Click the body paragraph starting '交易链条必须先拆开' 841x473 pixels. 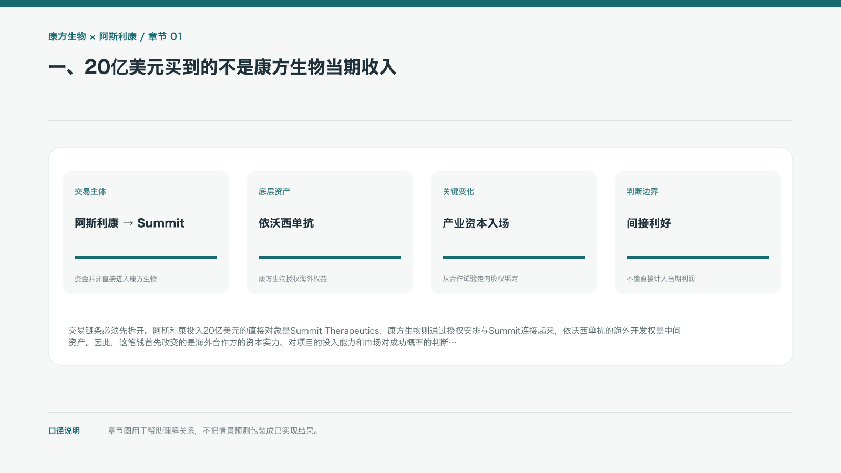coord(375,336)
